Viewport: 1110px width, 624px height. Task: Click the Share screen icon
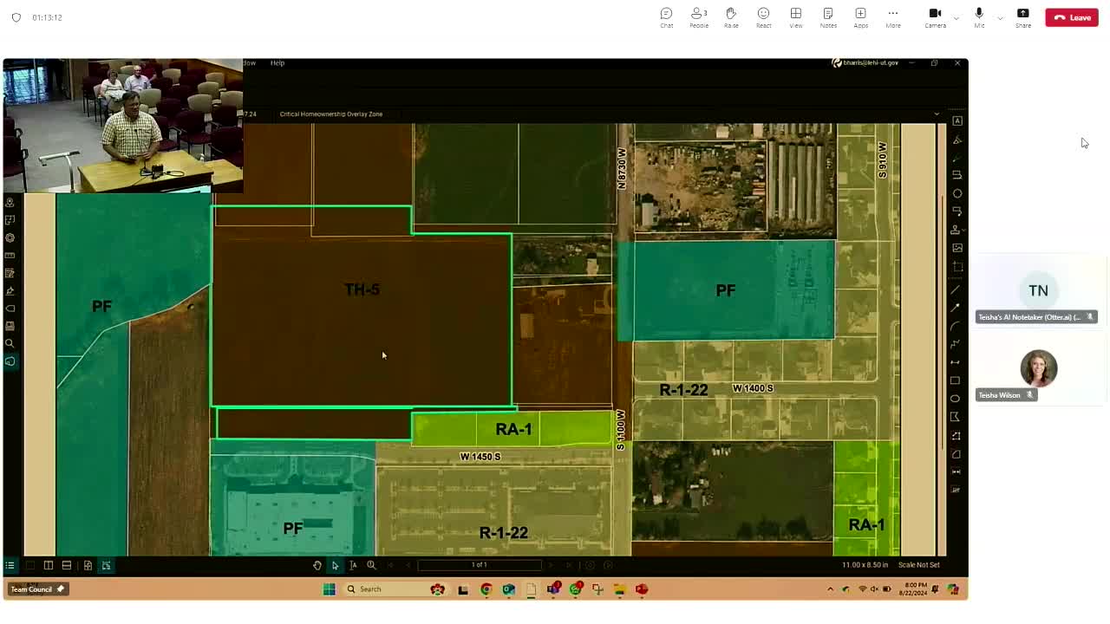pyautogui.click(x=1023, y=17)
